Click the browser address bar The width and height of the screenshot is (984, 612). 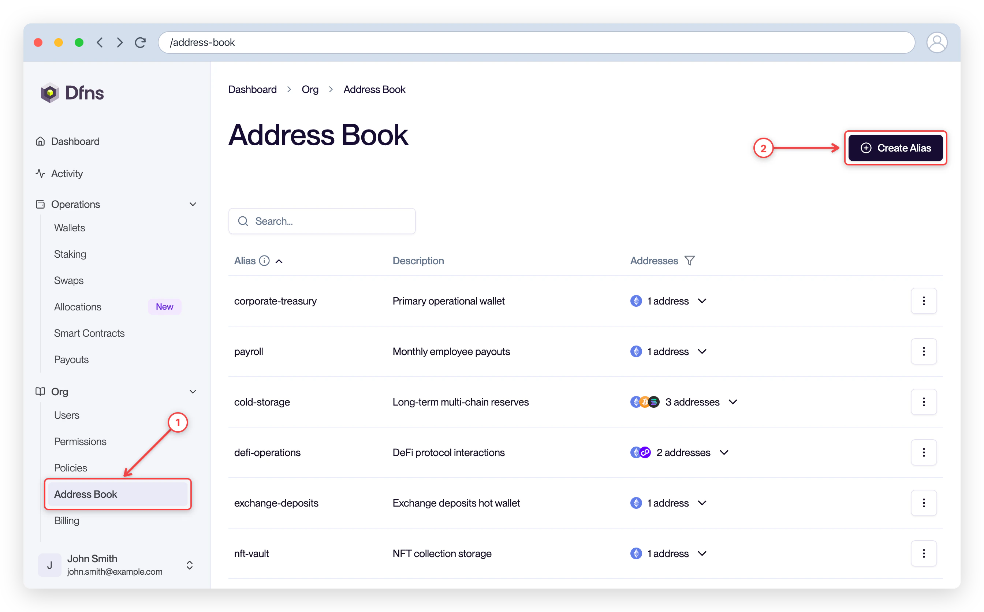tap(536, 42)
